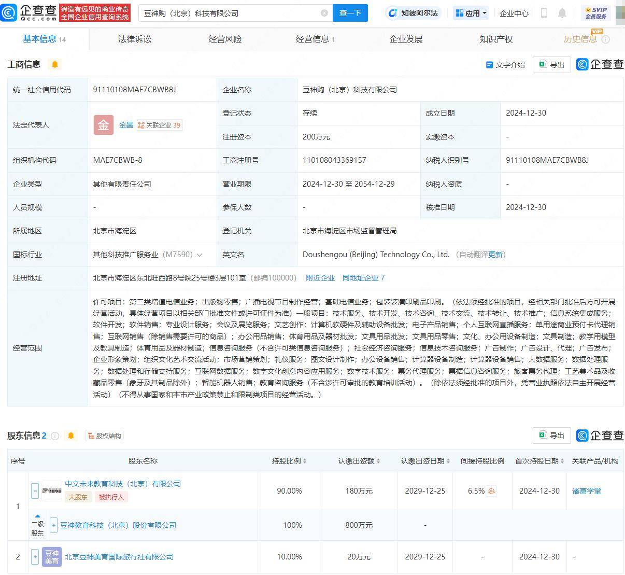Image resolution: width=625 pixels, height=575 pixels.
Task: Select the 10.00% shareholding cell
Action: tap(289, 557)
